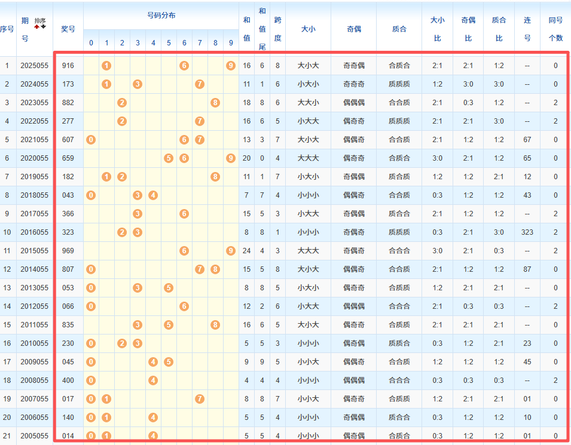Click orange ball 7 in row 2007055
Image resolution: width=571 pixels, height=445 pixels.
(200, 399)
